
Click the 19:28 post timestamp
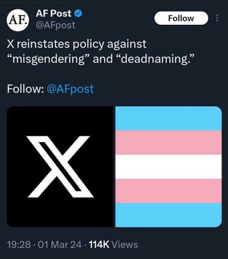(x=19, y=245)
